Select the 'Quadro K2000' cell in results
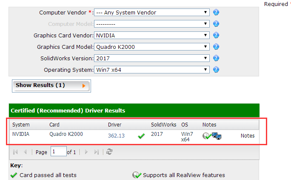This screenshot has height=180, width=291. click(x=66, y=134)
